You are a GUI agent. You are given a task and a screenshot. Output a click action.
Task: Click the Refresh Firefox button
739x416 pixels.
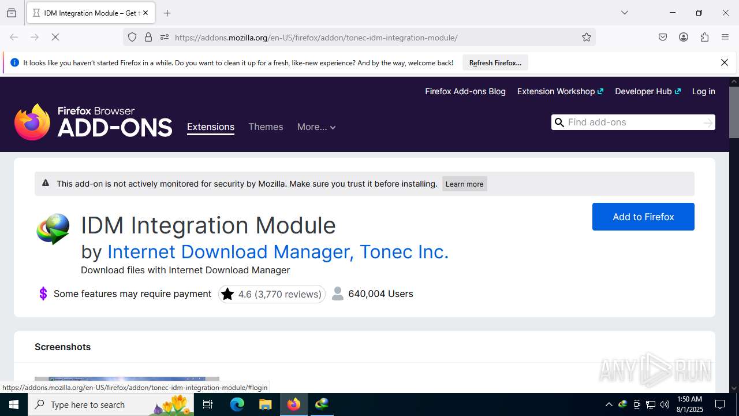495,62
